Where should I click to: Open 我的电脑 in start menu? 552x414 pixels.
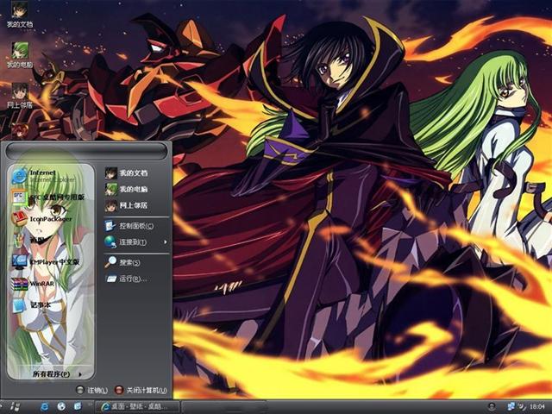point(127,189)
